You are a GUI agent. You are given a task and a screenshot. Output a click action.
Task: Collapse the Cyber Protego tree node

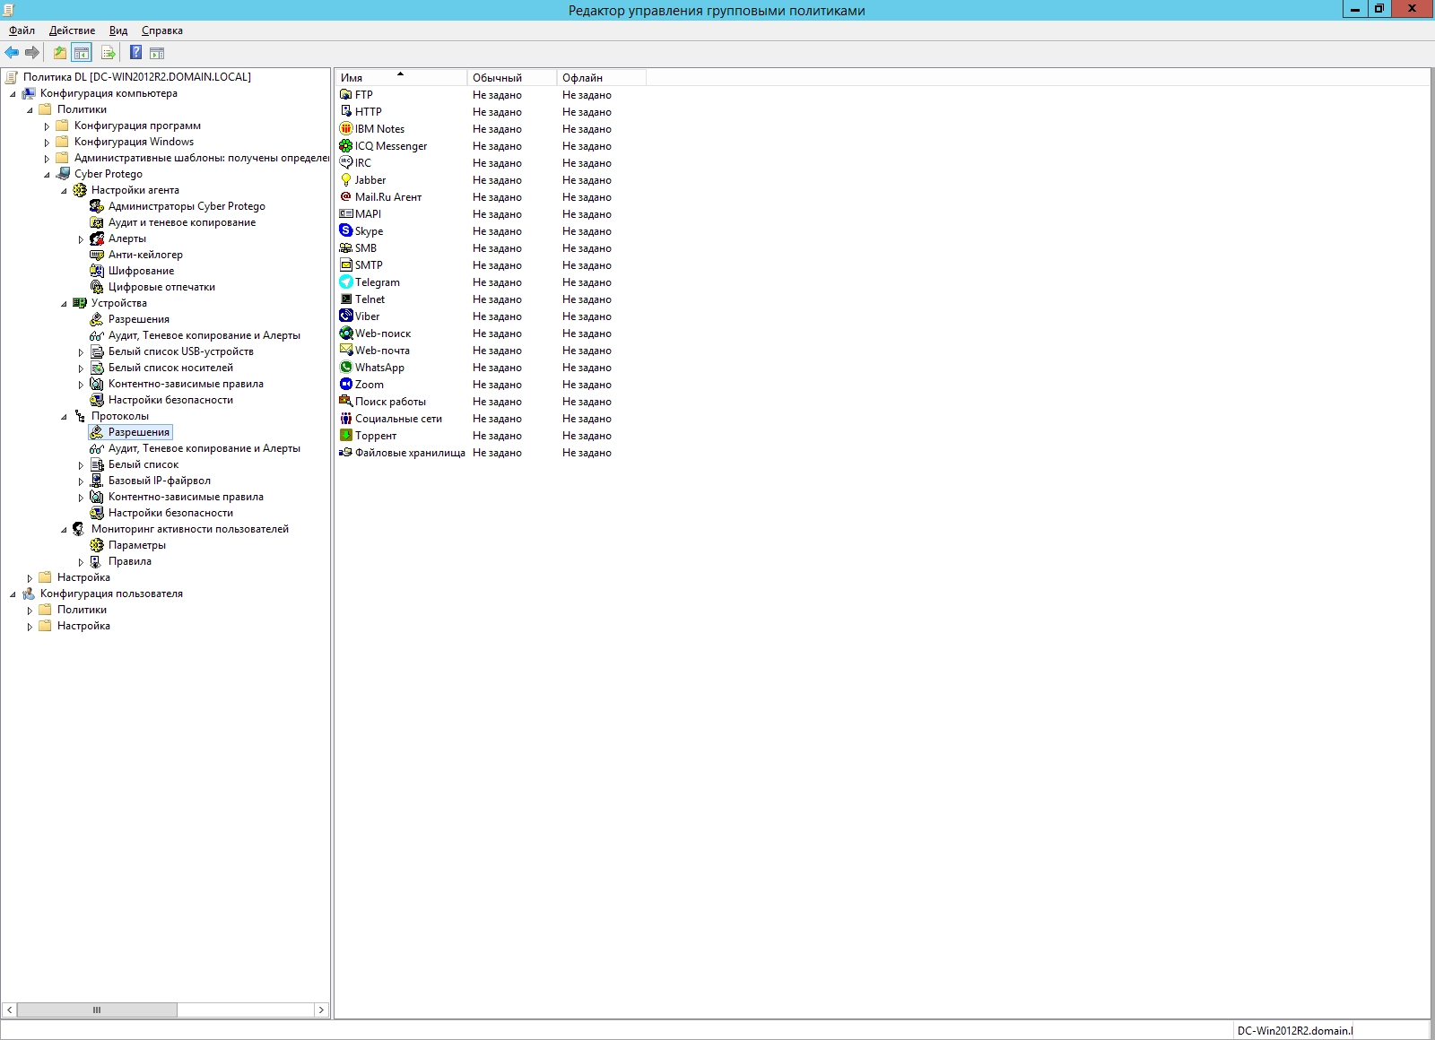47,175
